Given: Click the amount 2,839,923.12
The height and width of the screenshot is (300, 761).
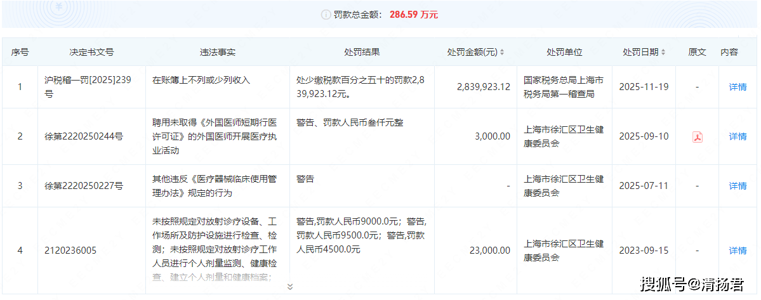Looking at the screenshot, I should pos(484,88).
